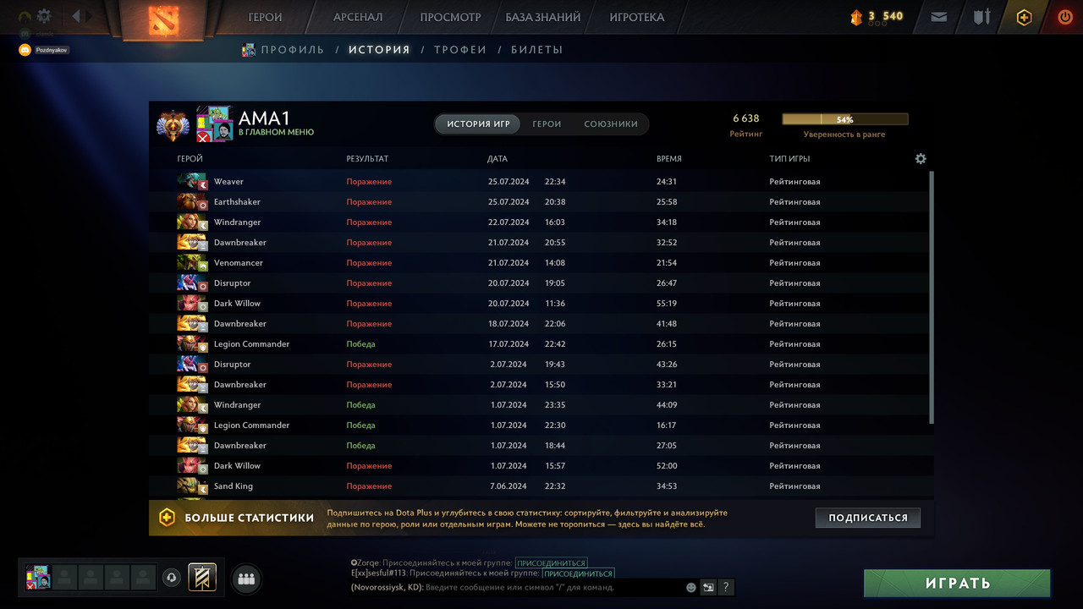The image size is (1083, 609).
Task: Go back with the left arrow
Action: pyautogui.click(x=76, y=16)
